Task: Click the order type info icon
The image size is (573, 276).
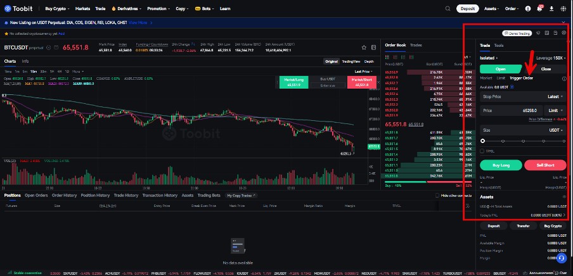Action: coord(564,78)
